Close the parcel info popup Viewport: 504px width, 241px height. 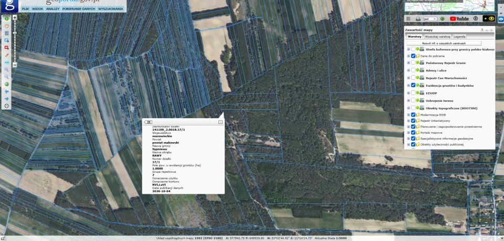click(220, 122)
